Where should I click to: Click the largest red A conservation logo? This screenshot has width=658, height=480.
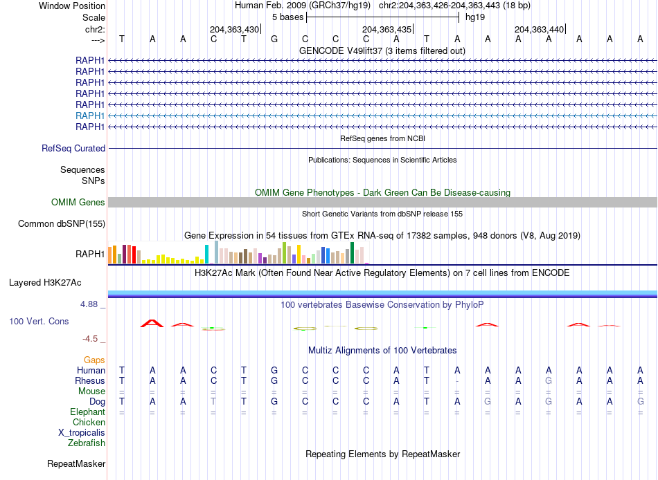point(152,323)
